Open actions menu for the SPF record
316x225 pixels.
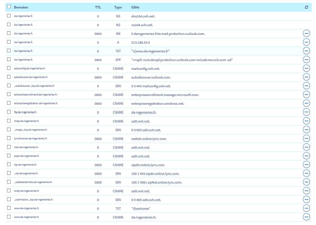(306, 60)
